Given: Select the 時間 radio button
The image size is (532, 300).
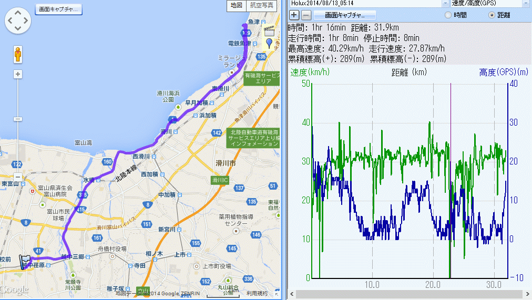Looking at the screenshot, I should 448,15.
